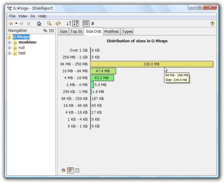
Task: Sort alphabetically with the A-Z icon
Action: click(x=76, y=23)
